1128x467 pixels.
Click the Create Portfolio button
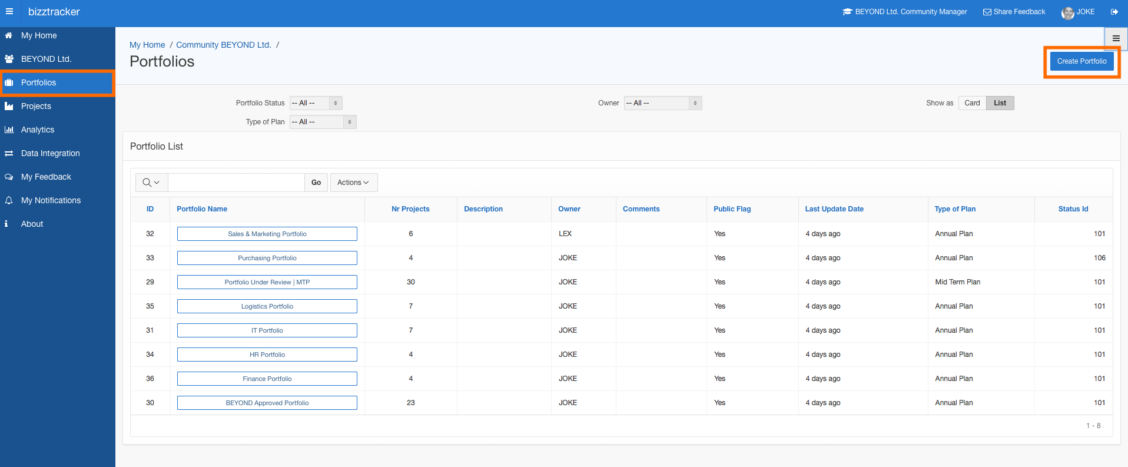1081,61
